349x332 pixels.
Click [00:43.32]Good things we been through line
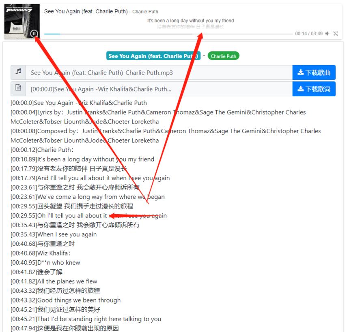[65, 300]
